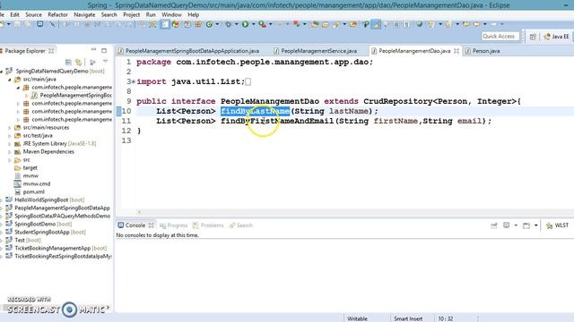This screenshot has height=322, width=574.
Task: Expand the src/test/java folder
Action: [10, 136]
